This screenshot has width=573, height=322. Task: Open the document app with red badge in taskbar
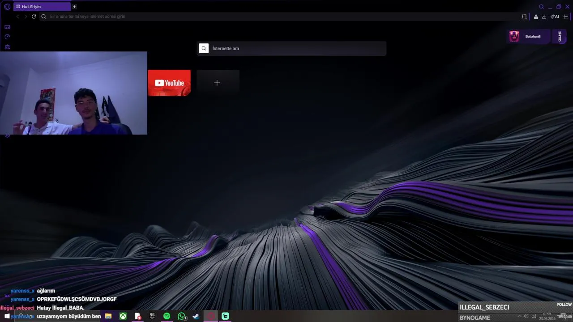(138, 316)
